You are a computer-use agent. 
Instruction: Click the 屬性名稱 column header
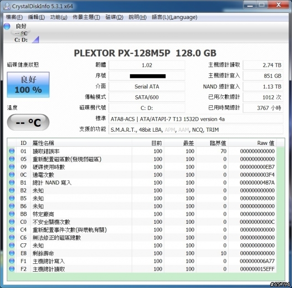coord(81,143)
